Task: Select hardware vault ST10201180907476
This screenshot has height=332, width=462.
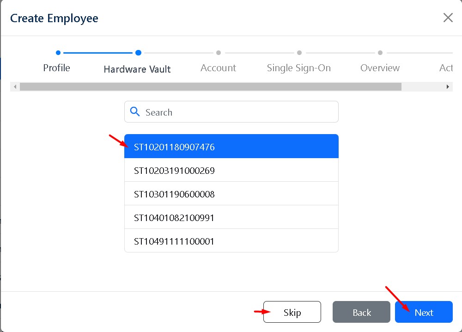Action: pyautogui.click(x=231, y=147)
